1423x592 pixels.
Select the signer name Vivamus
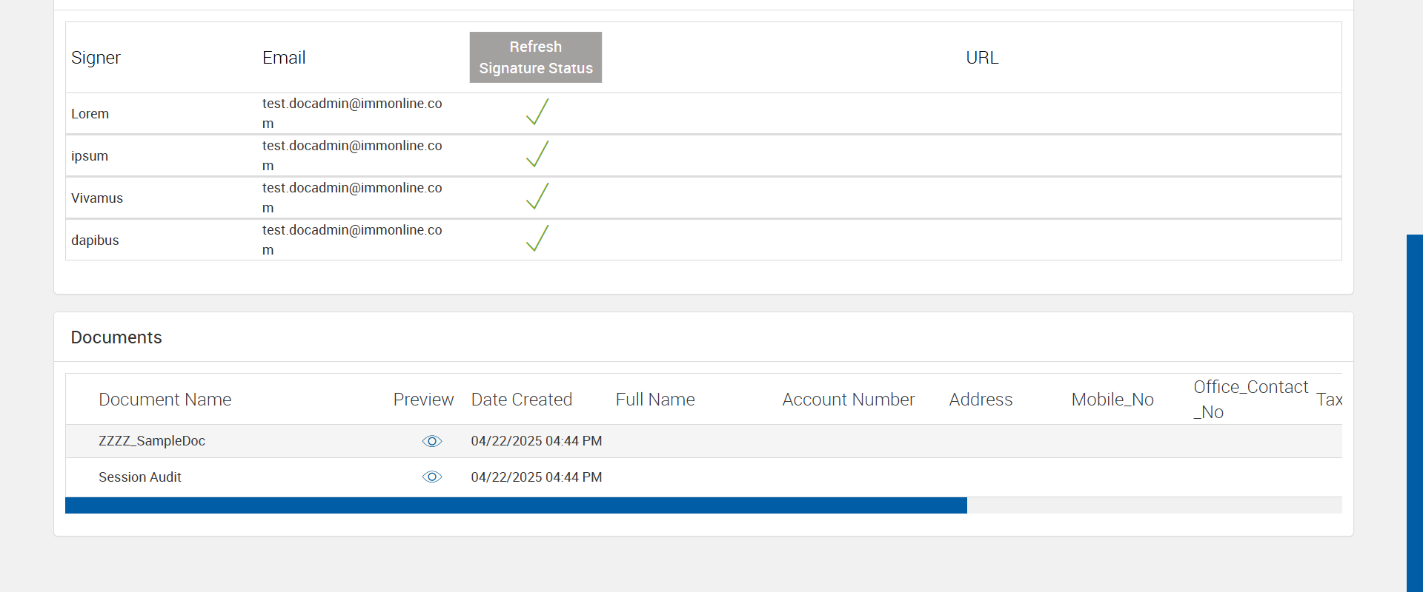[97, 198]
